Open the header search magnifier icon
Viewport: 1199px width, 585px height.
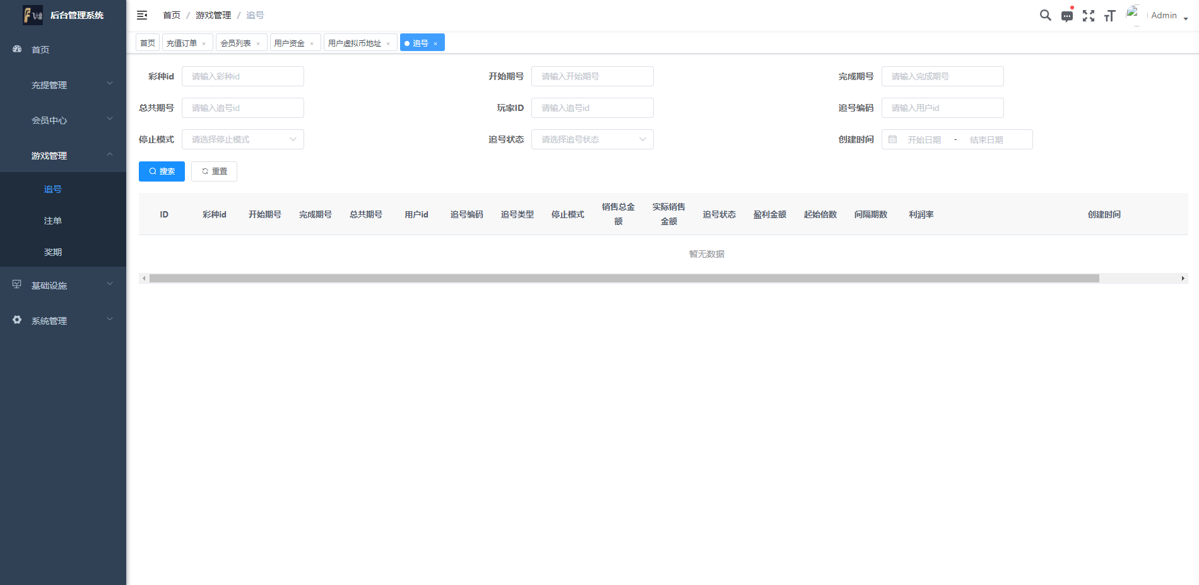coord(1045,15)
